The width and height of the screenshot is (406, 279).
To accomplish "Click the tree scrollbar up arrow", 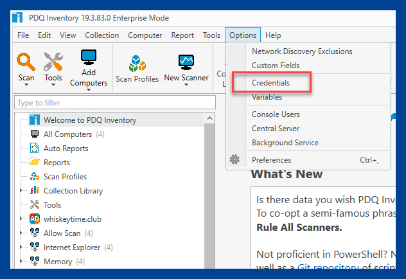I will click(x=209, y=118).
